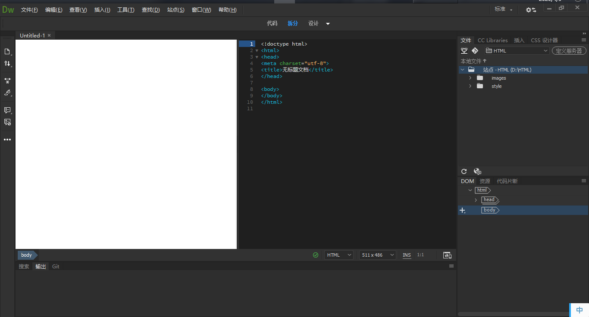Open the Files panel options menu icon

[584, 40]
